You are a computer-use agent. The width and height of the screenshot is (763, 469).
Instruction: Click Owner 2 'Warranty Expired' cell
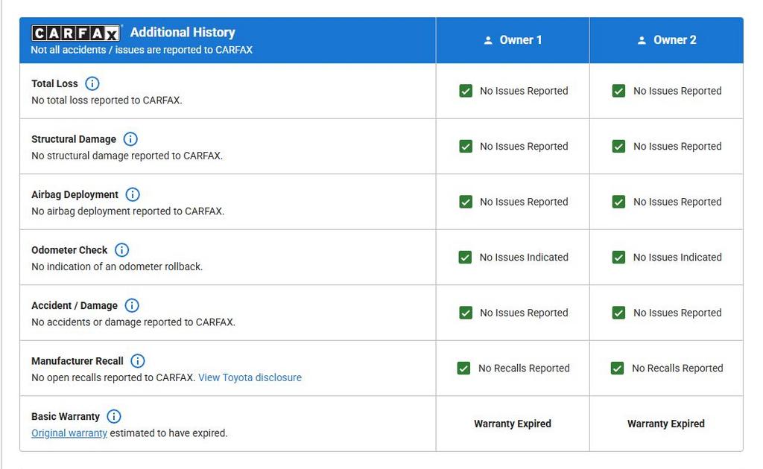[x=666, y=424]
